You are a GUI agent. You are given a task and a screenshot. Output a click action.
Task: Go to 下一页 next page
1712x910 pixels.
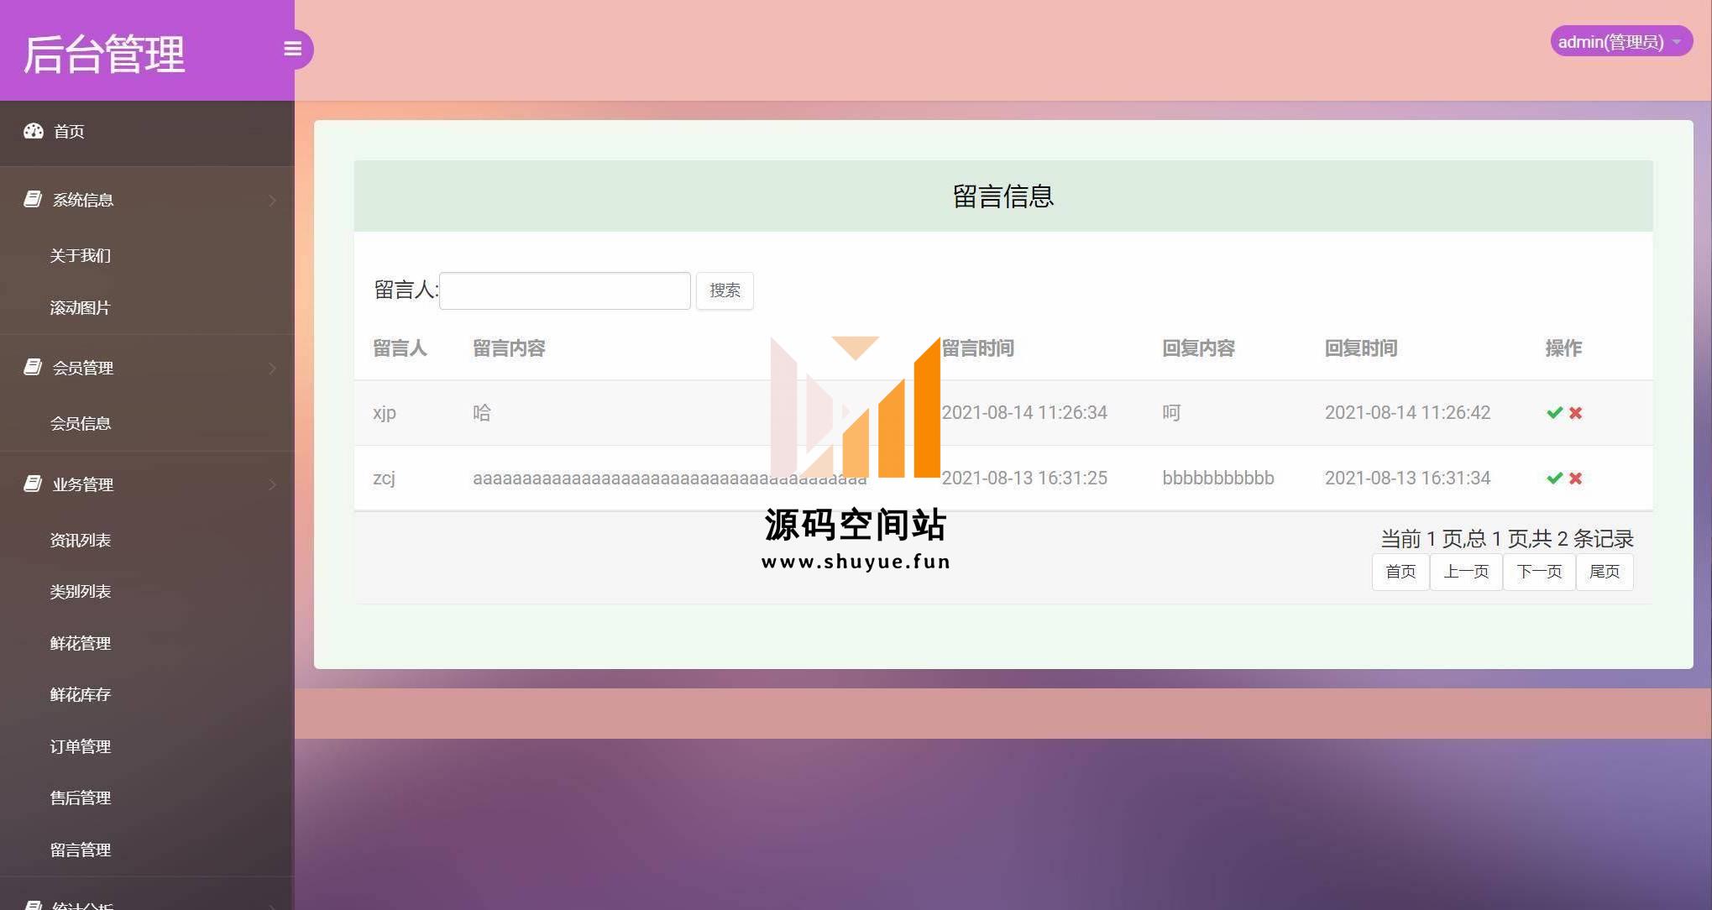(1539, 572)
